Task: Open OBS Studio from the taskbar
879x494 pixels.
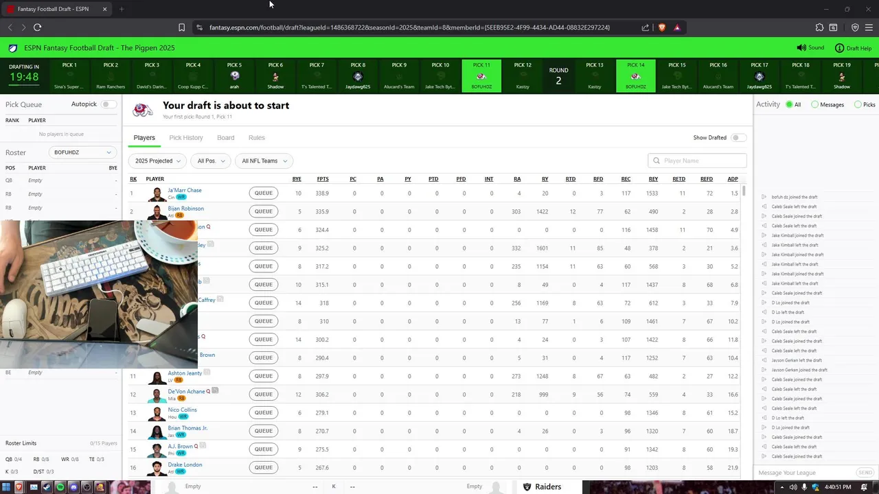Action: pyautogui.click(x=87, y=487)
